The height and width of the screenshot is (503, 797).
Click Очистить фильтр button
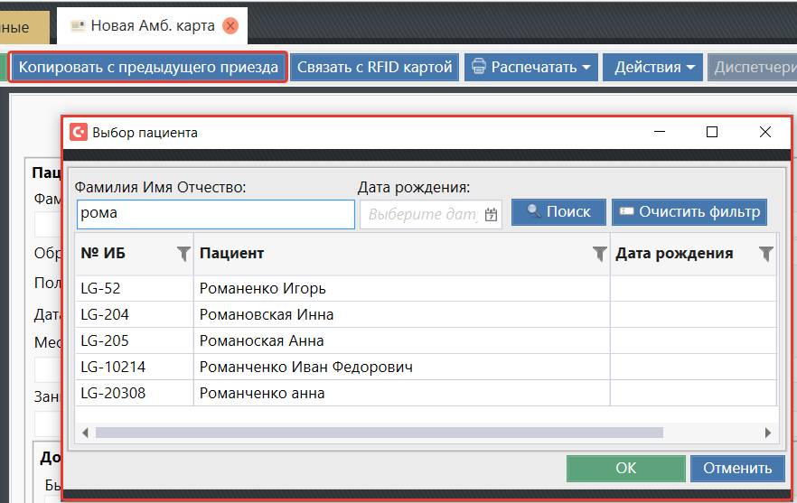tap(689, 212)
